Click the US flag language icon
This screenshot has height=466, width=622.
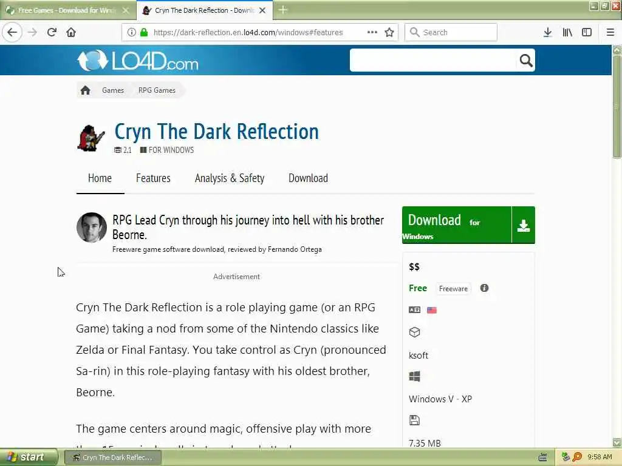click(x=432, y=310)
